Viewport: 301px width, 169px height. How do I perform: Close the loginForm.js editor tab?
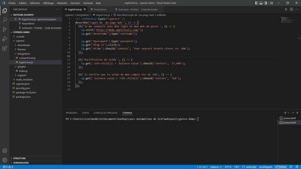click(x=85, y=9)
